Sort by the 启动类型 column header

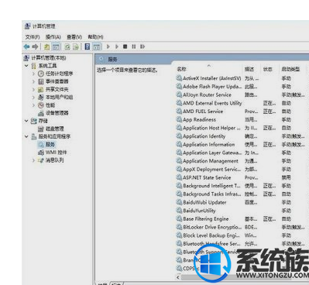coord(290,69)
